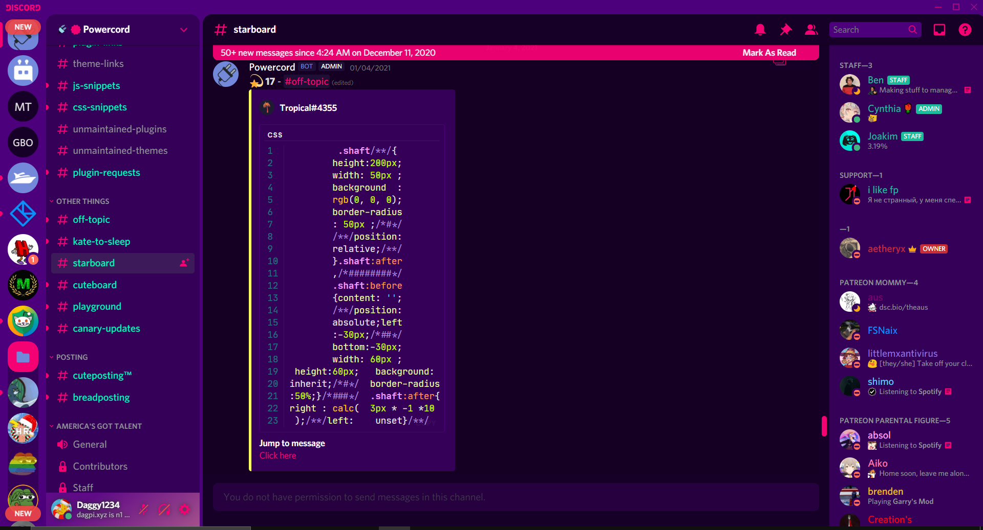Toggle microphone mute in user panel
983x530 pixels.
(x=144, y=509)
